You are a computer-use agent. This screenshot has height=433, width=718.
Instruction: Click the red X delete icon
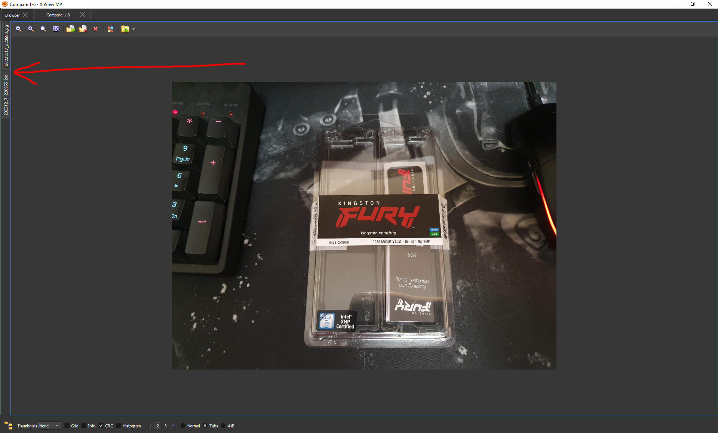click(x=96, y=29)
